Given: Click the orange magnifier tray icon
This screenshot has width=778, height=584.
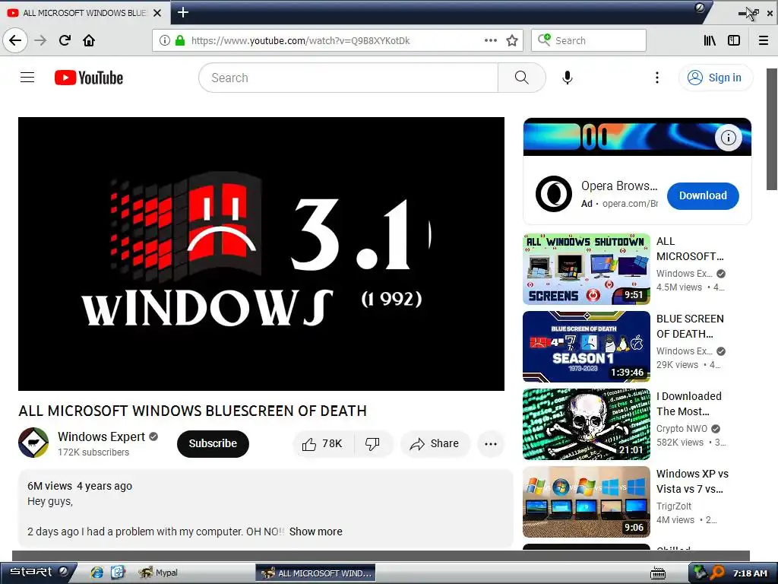Looking at the screenshot, I should pos(717,573).
